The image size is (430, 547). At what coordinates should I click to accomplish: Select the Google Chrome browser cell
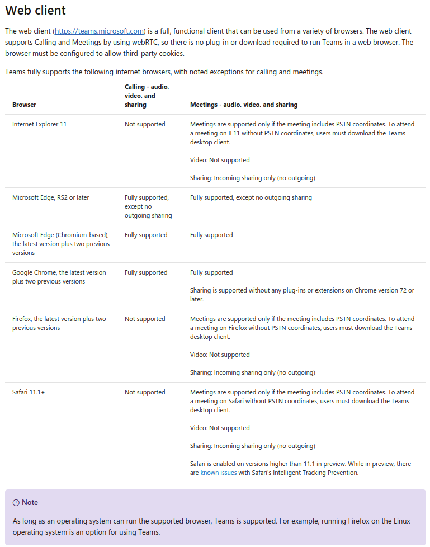pos(59,277)
